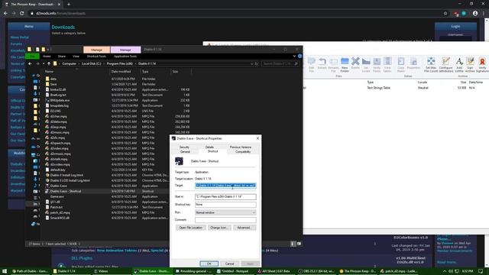The width and height of the screenshot is (489, 275).
Task: Click the Comment text field
Action: [x=225, y=220]
